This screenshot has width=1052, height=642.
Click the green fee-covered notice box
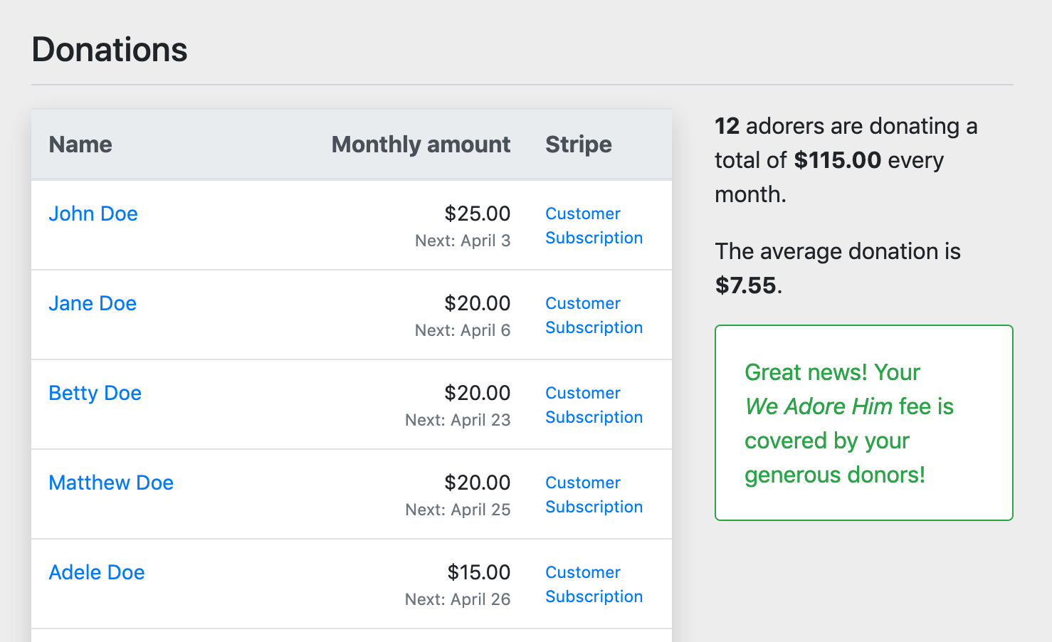[x=863, y=423]
